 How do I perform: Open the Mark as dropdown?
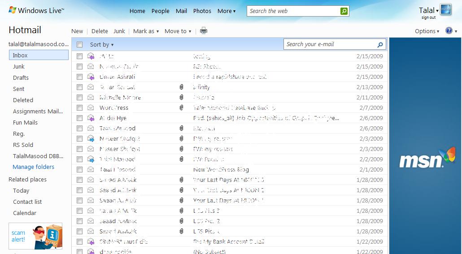146,31
